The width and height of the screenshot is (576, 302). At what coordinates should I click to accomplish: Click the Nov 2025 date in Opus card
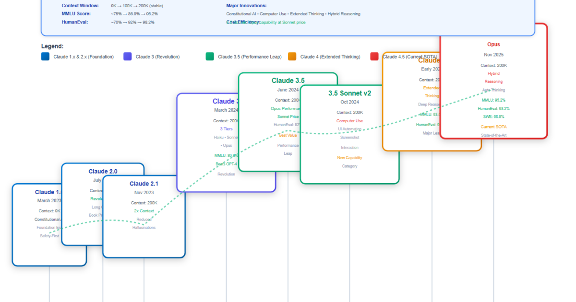point(493,55)
